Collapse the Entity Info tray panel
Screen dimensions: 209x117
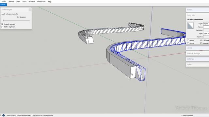click(x=197, y=15)
